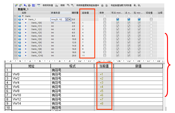Click the expand all rows list icon

(x=34, y=5)
